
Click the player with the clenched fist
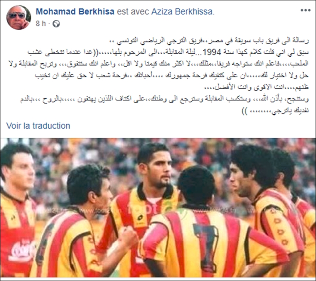pyautogui.click(x=84, y=222)
